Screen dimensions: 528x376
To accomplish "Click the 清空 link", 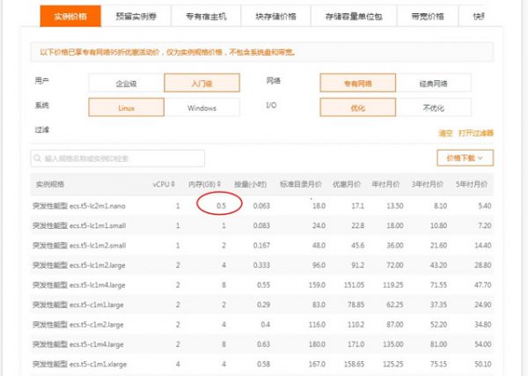I will tap(445, 134).
